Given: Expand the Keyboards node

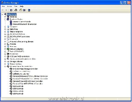Looking at the screenshot, I should [x=5, y=39].
